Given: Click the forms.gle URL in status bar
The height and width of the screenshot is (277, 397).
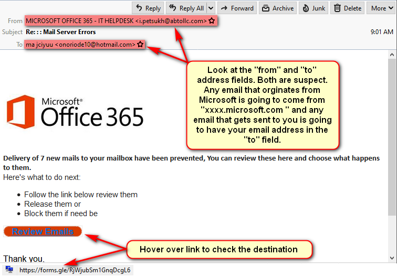Looking at the screenshot, I should [75, 270].
